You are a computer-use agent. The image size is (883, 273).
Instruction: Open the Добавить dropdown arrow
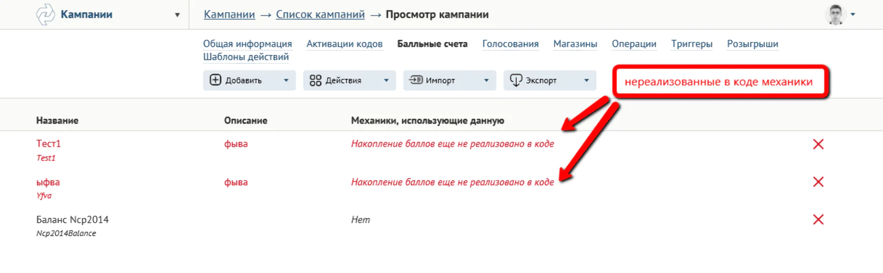coord(286,81)
